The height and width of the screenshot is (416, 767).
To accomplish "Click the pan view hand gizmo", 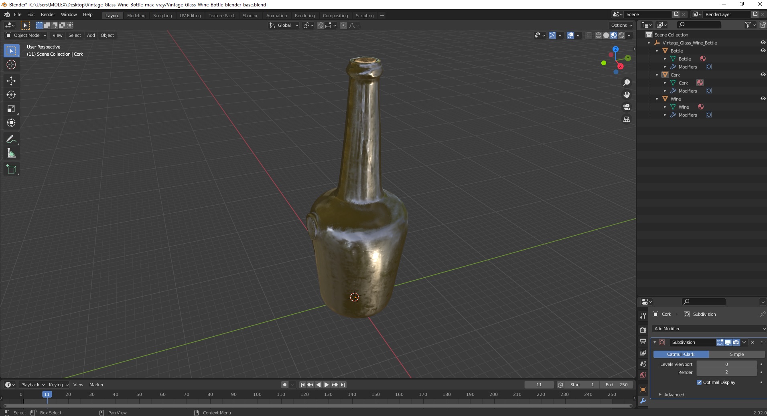I will [x=626, y=95].
